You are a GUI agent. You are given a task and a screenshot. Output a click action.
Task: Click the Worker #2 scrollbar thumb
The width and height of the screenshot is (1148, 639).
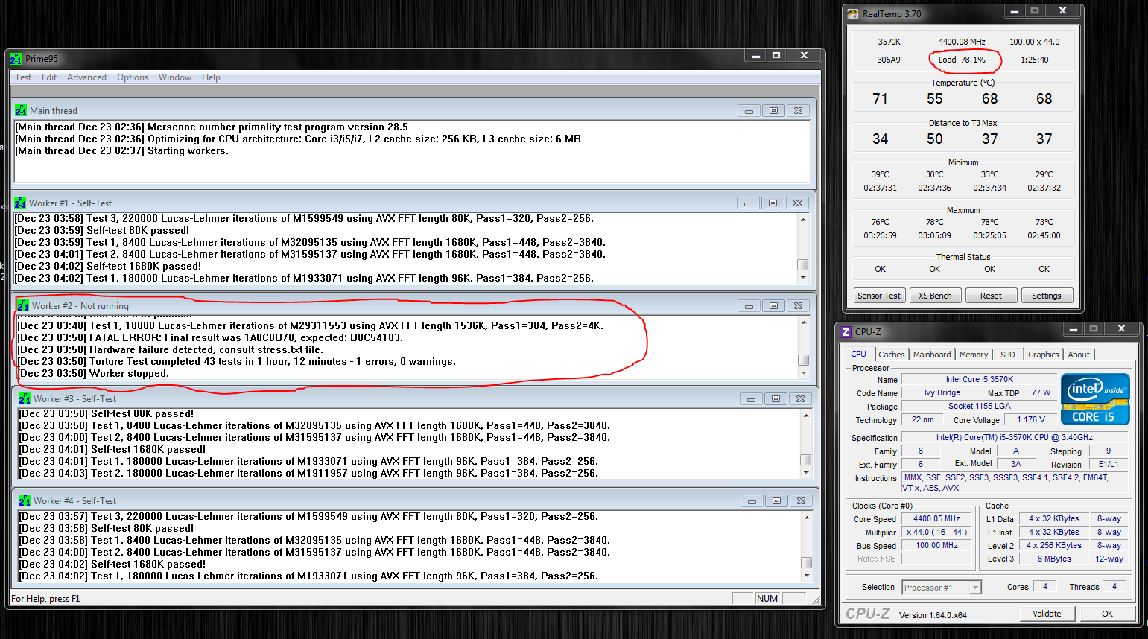(x=803, y=360)
